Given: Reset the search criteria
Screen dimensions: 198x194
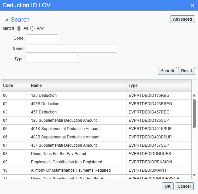Looking at the screenshot, I should coord(186,71).
